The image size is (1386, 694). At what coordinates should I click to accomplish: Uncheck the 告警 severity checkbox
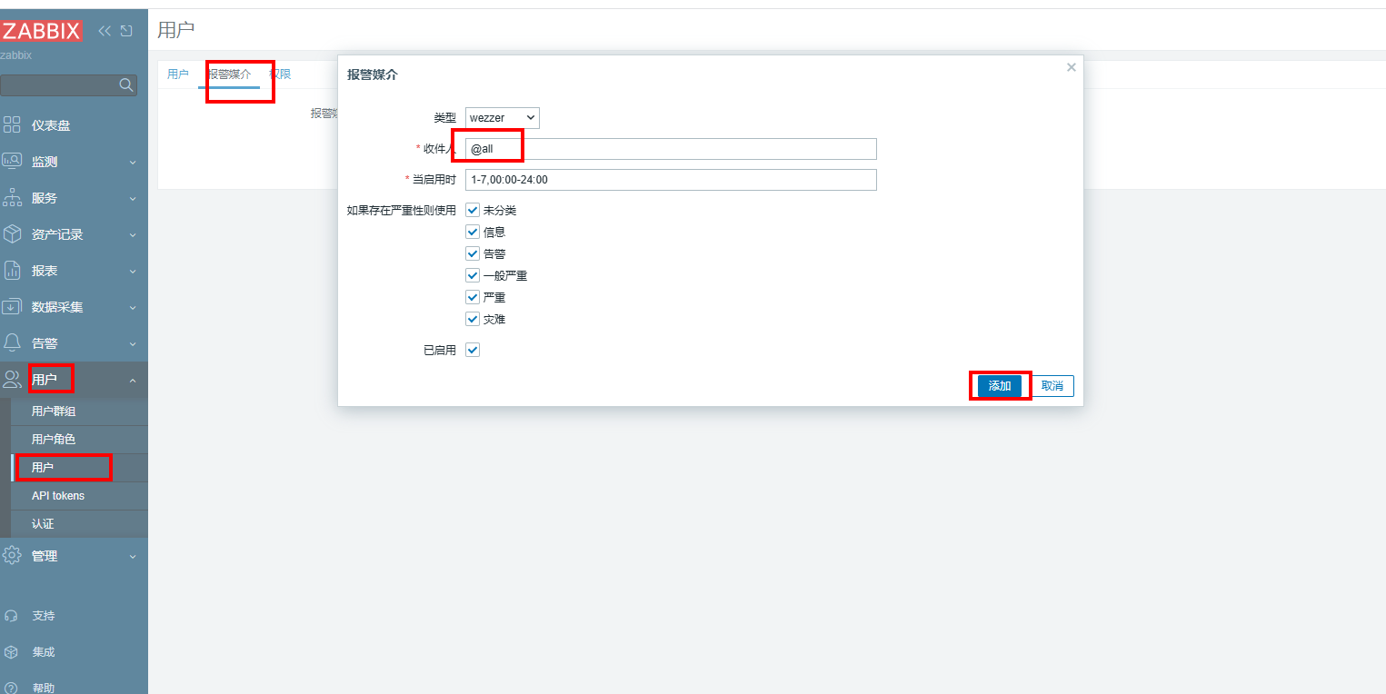click(473, 253)
